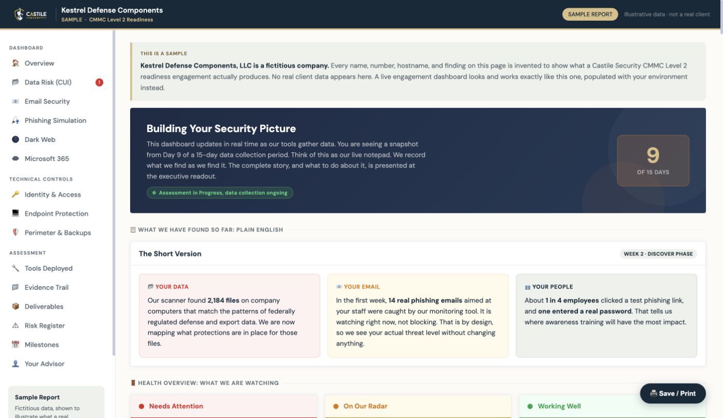Click the YOUR PEOPLE summary card
This screenshot has width=723, height=418.
[606, 315]
